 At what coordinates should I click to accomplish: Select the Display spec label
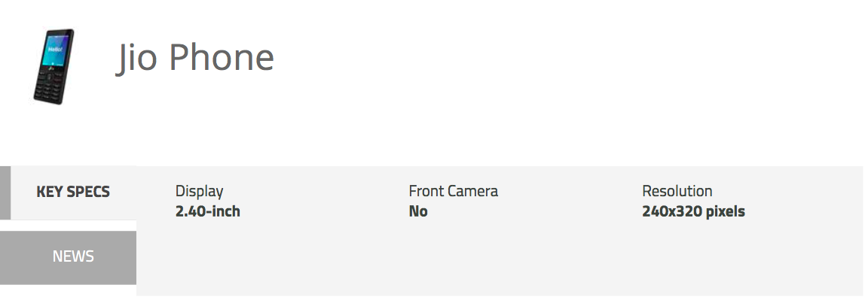coord(199,192)
